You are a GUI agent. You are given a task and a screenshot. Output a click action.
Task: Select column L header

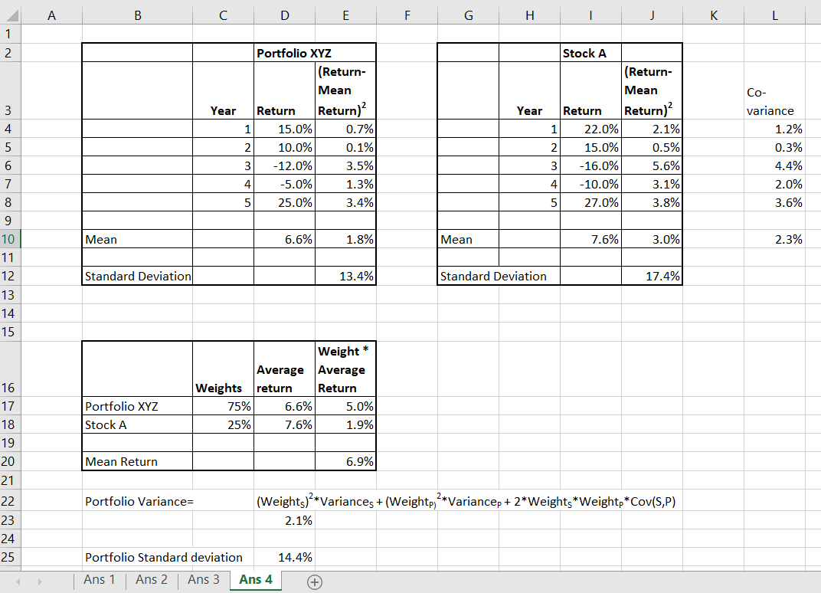click(774, 13)
